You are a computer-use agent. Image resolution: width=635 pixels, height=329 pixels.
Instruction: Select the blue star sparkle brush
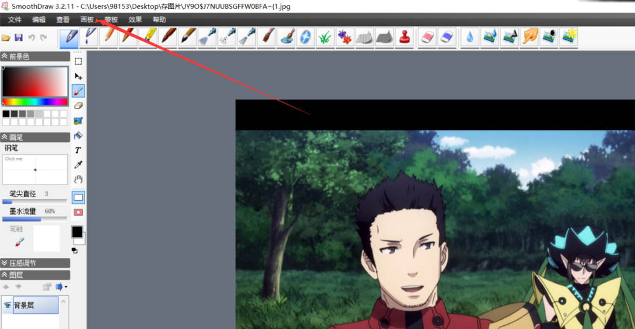coord(306,37)
